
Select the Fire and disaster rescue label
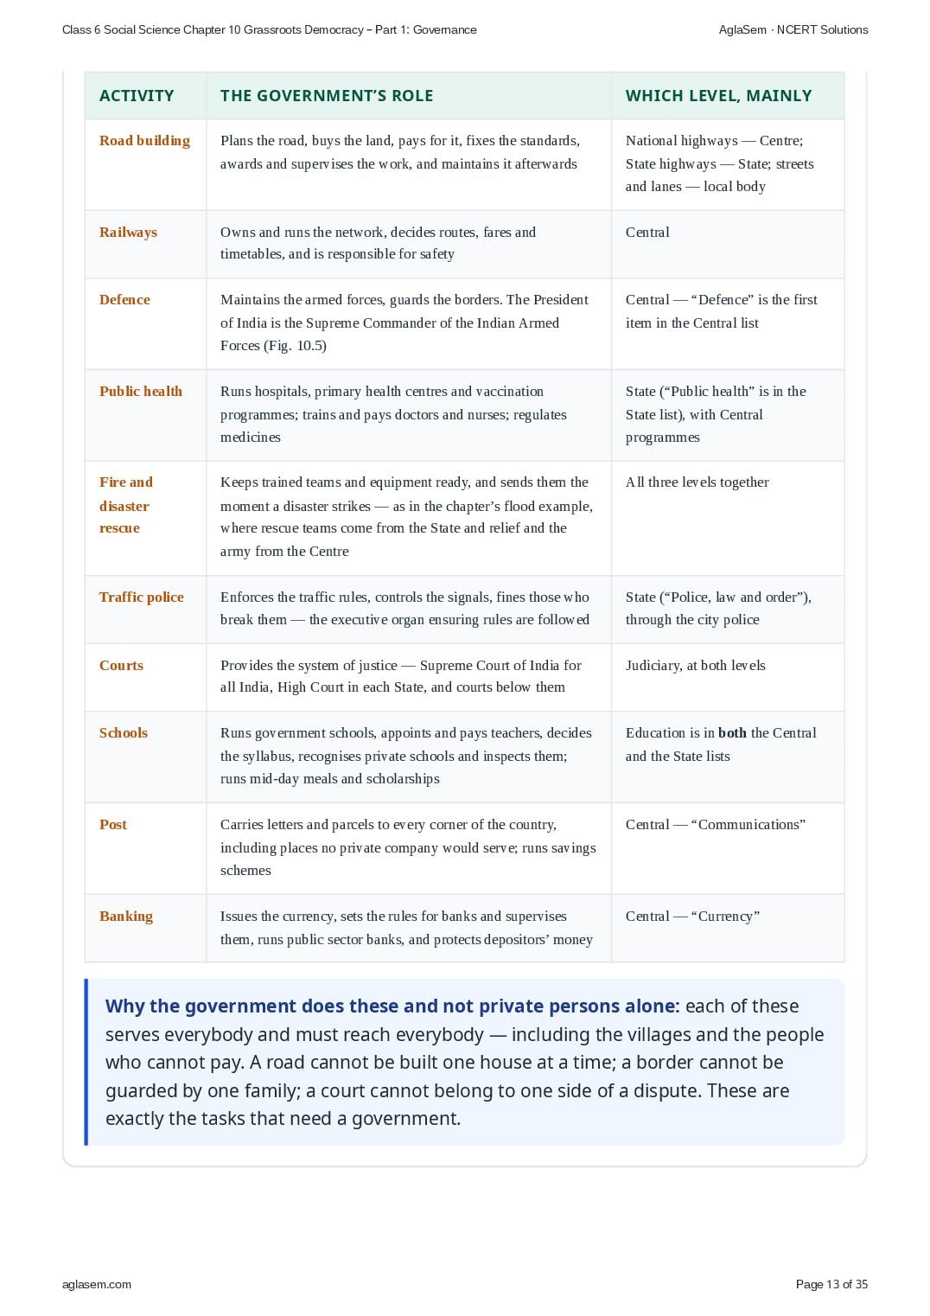click(x=126, y=505)
